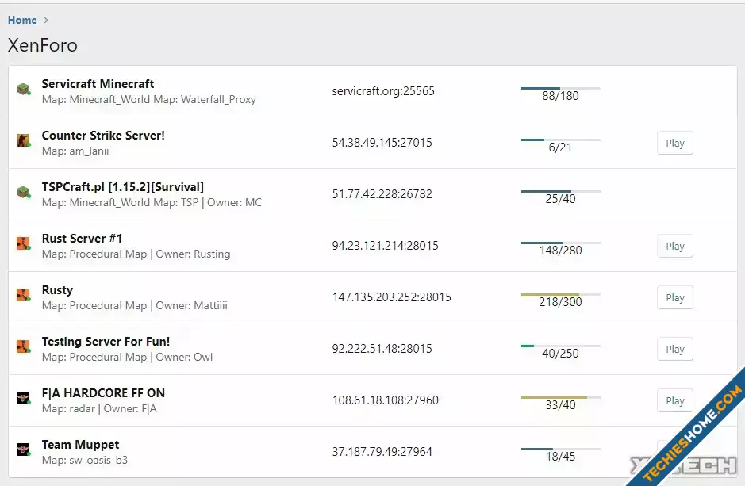The width and height of the screenshot is (745, 486).
Task: Click the map line with Owner: MC
Action: click(152, 203)
